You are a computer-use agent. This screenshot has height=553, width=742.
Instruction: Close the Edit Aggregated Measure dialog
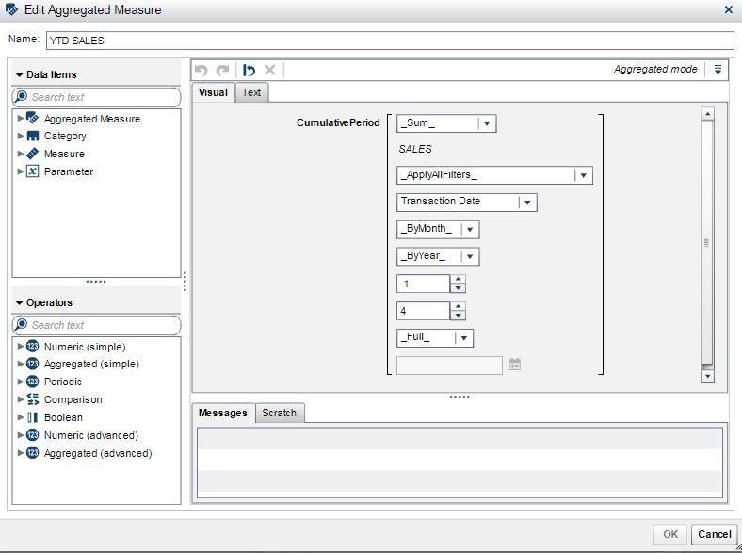click(x=729, y=9)
